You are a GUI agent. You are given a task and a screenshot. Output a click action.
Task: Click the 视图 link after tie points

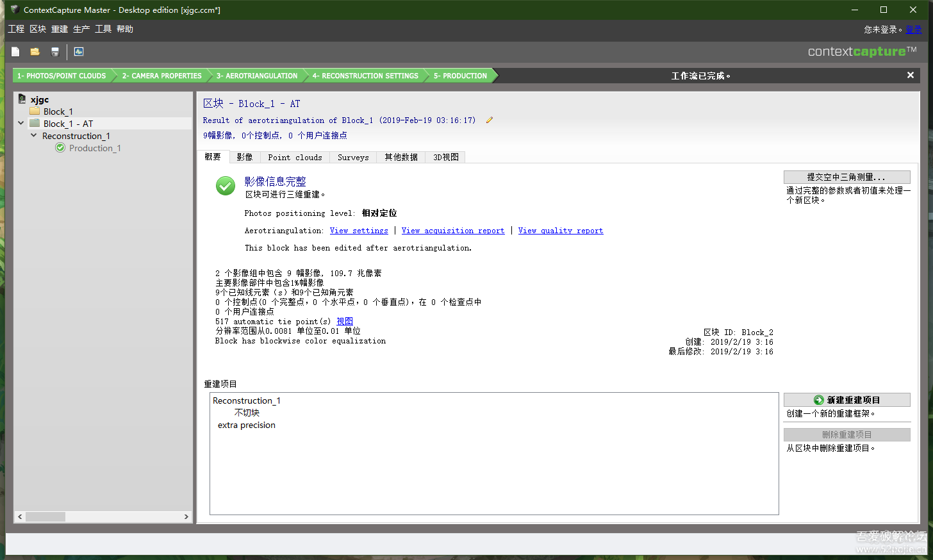point(345,321)
